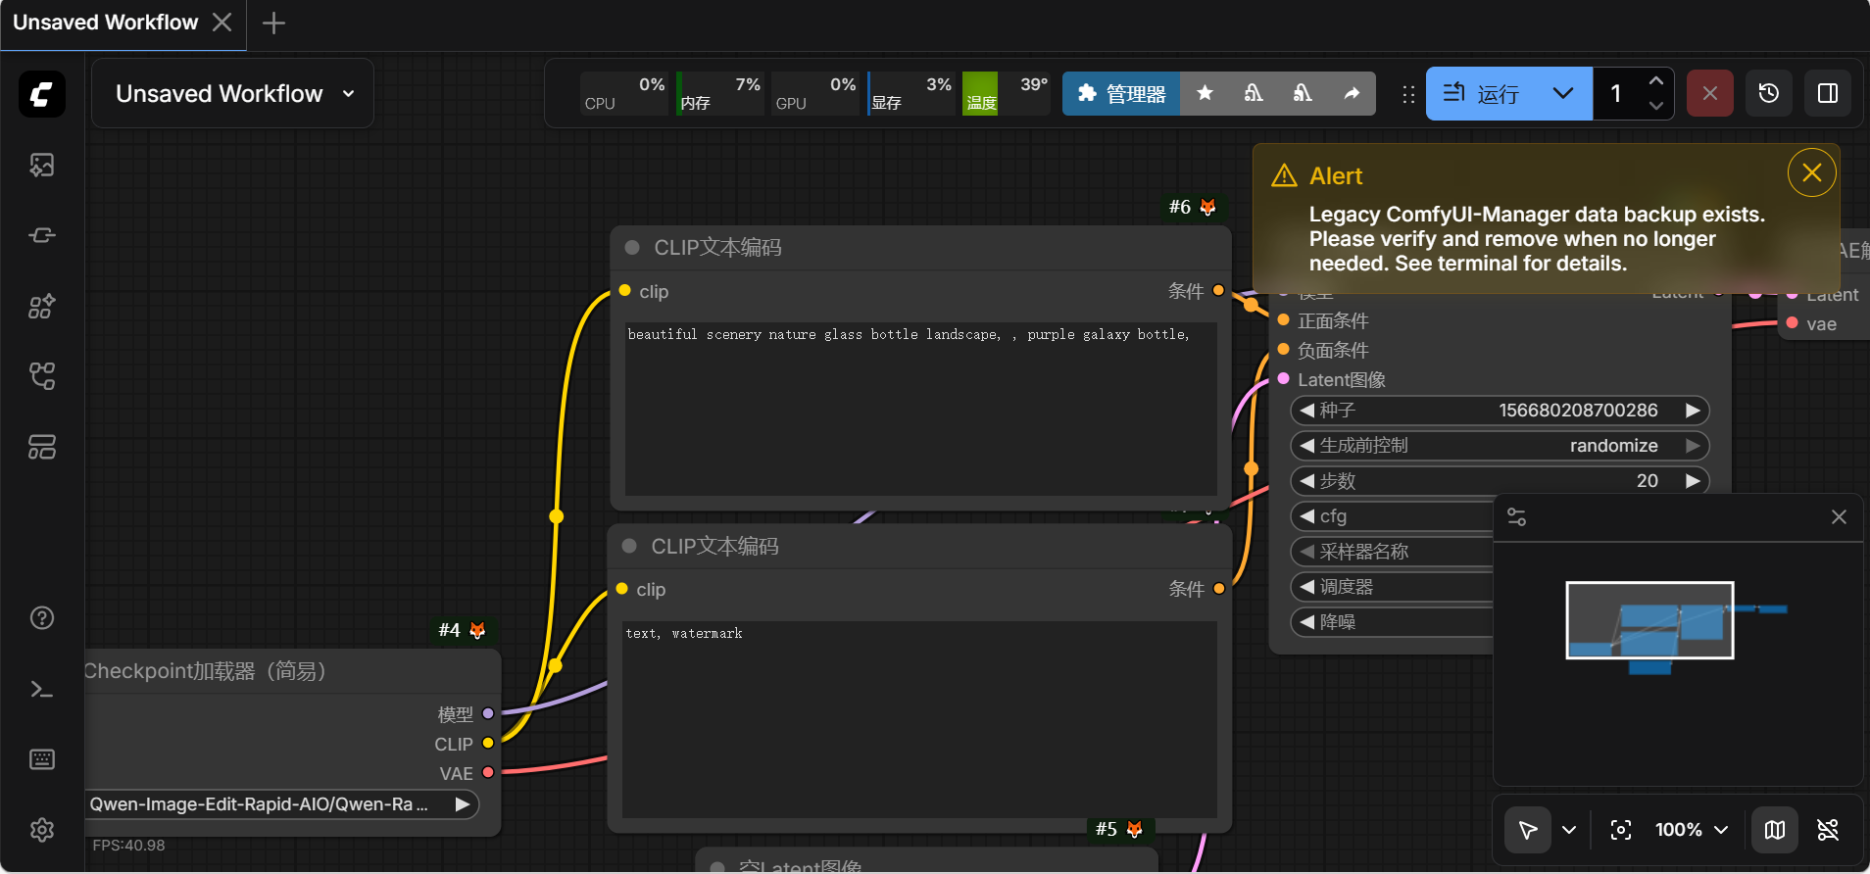Open the queue history clock icon
Viewport: 1870px width, 874px height.
(1769, 94)
